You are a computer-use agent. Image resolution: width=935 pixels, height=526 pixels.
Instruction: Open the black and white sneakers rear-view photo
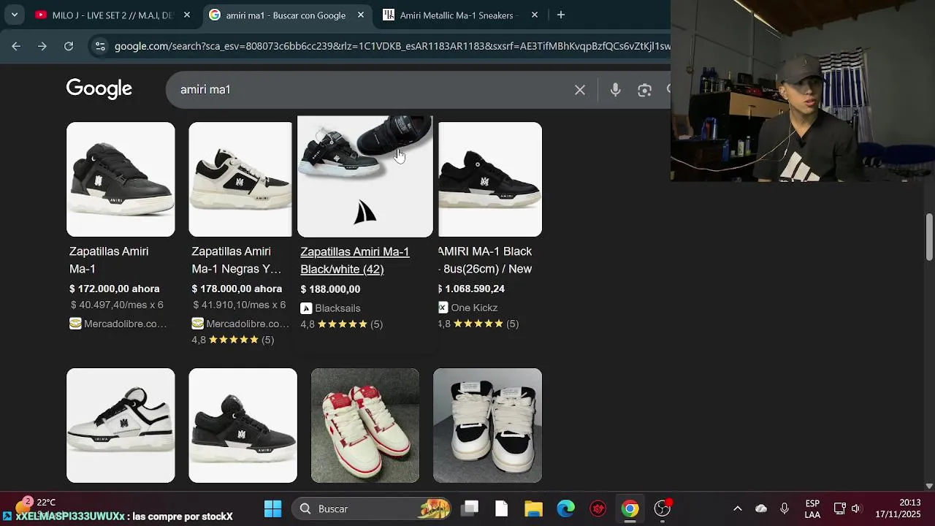pyautogui.click(x=487, y=425)
